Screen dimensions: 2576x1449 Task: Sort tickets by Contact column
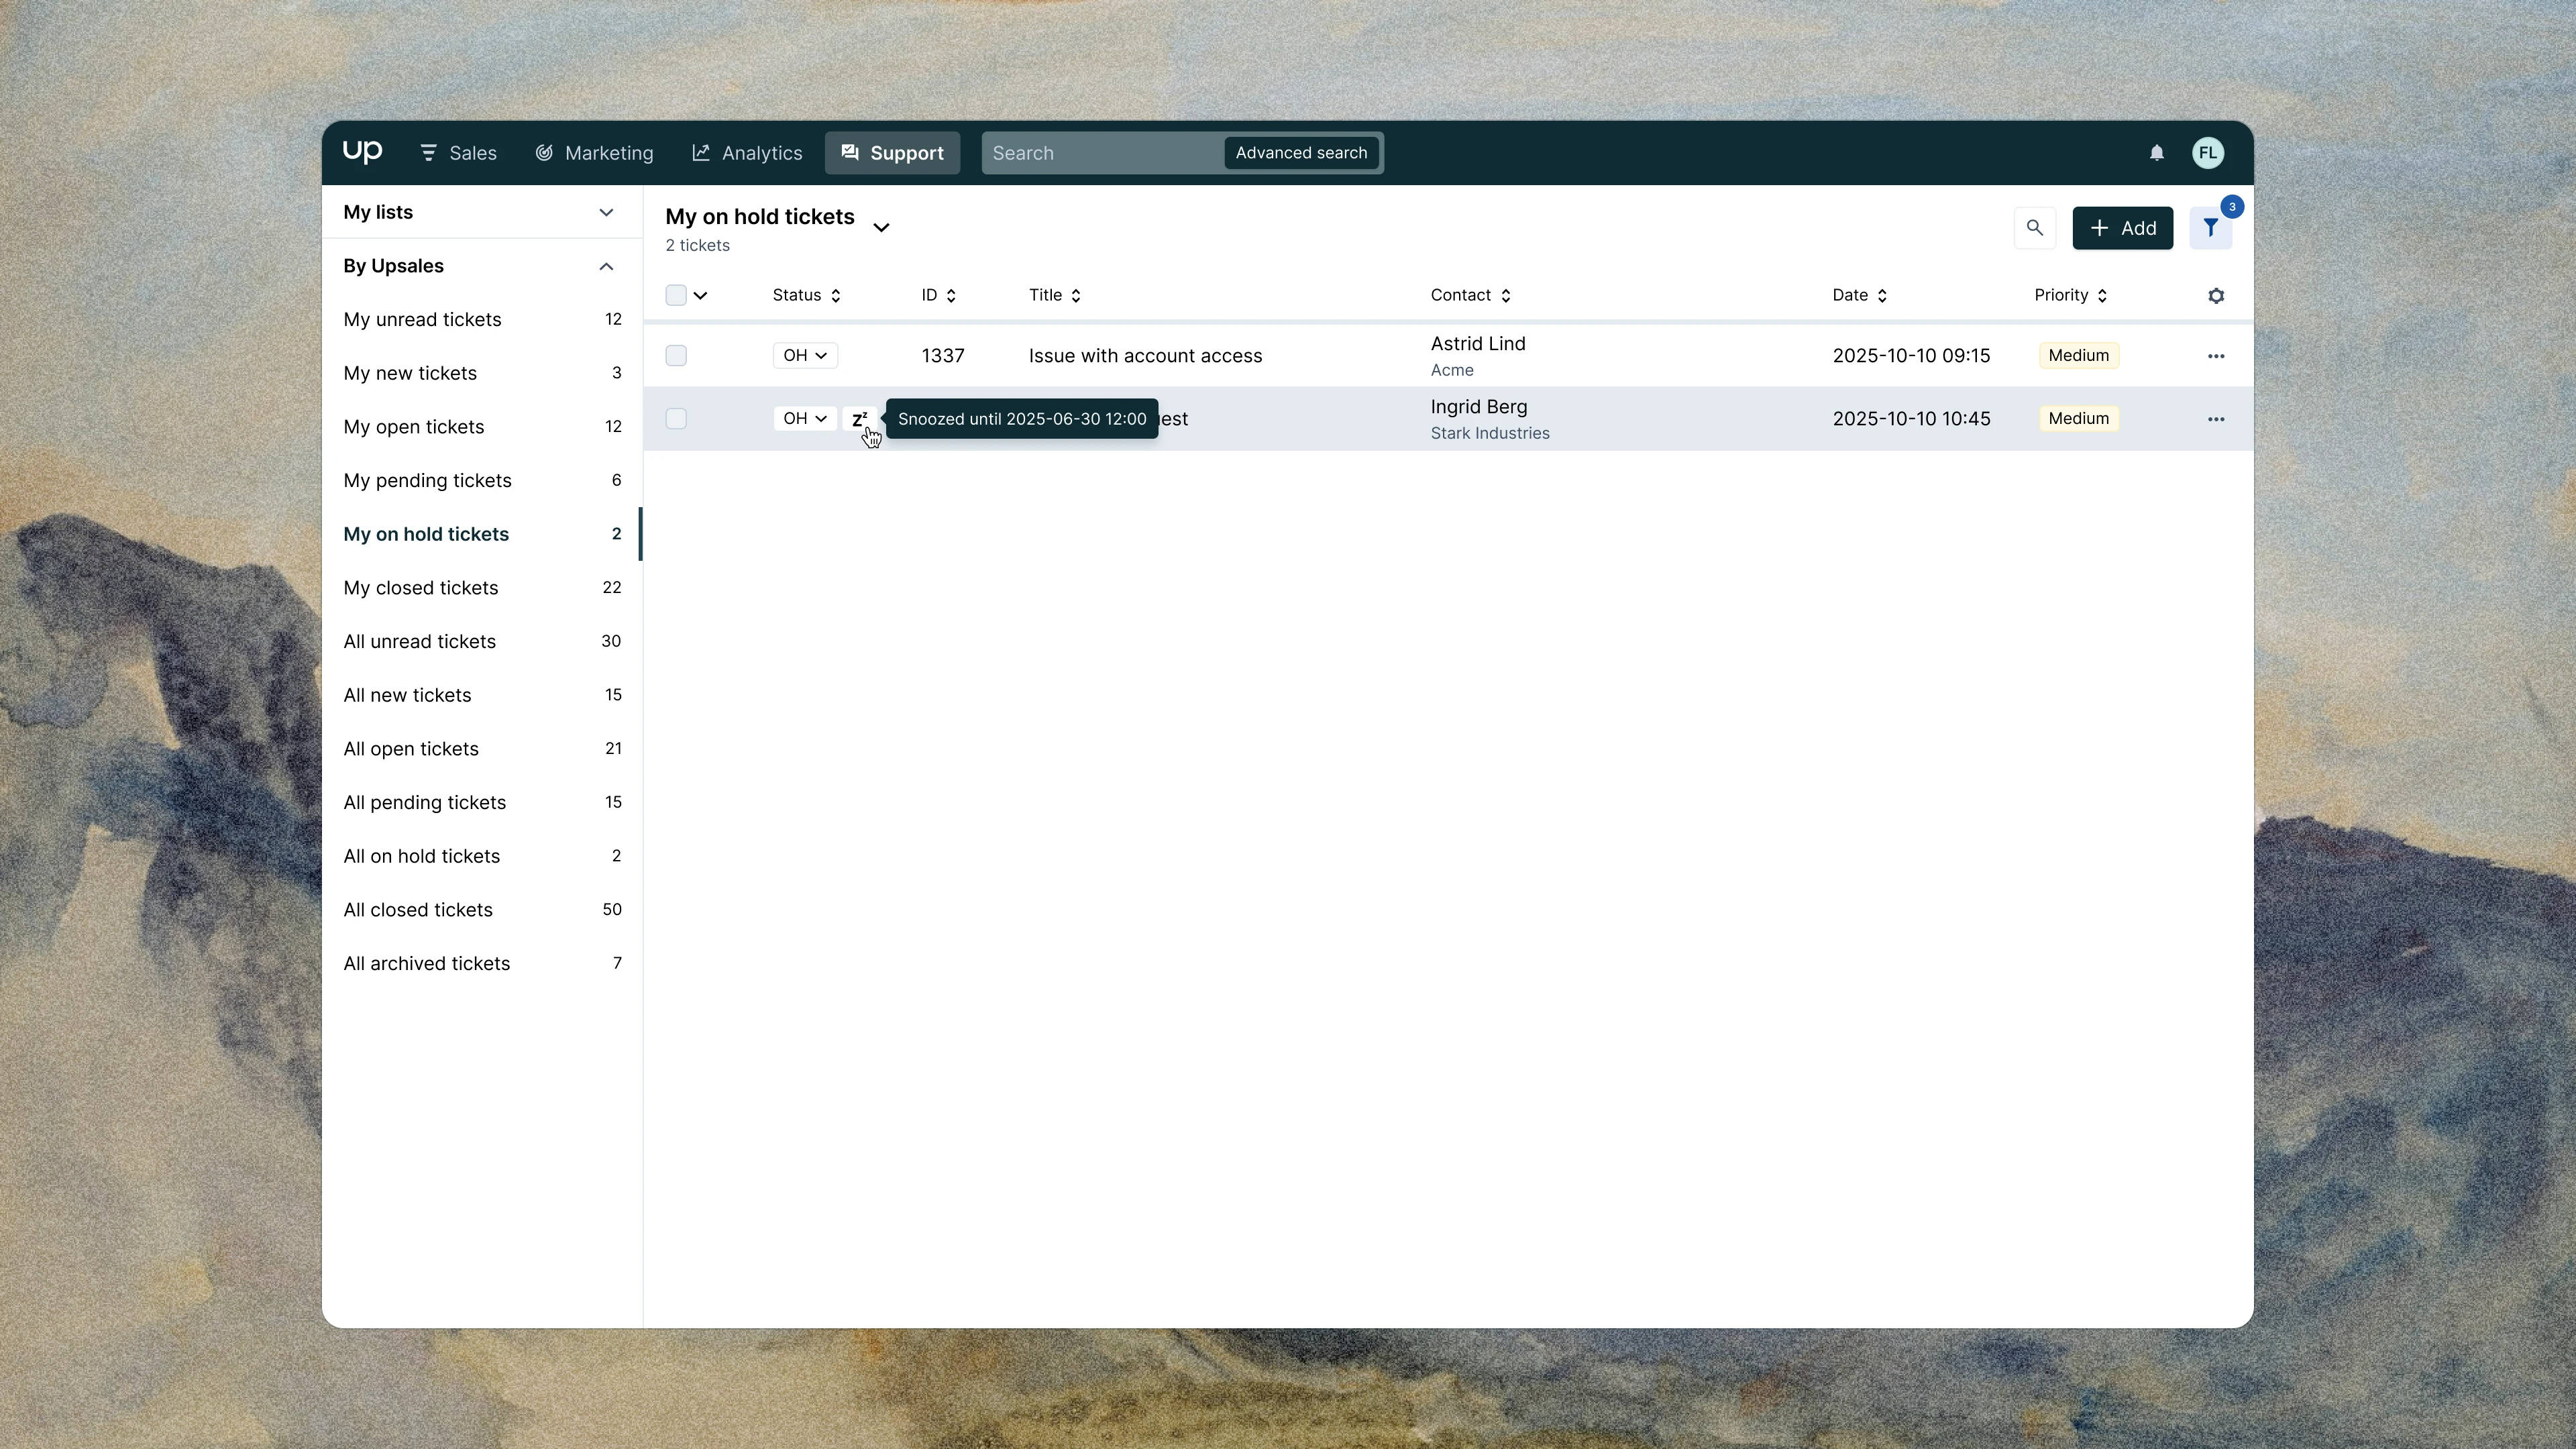point(1471,295)
